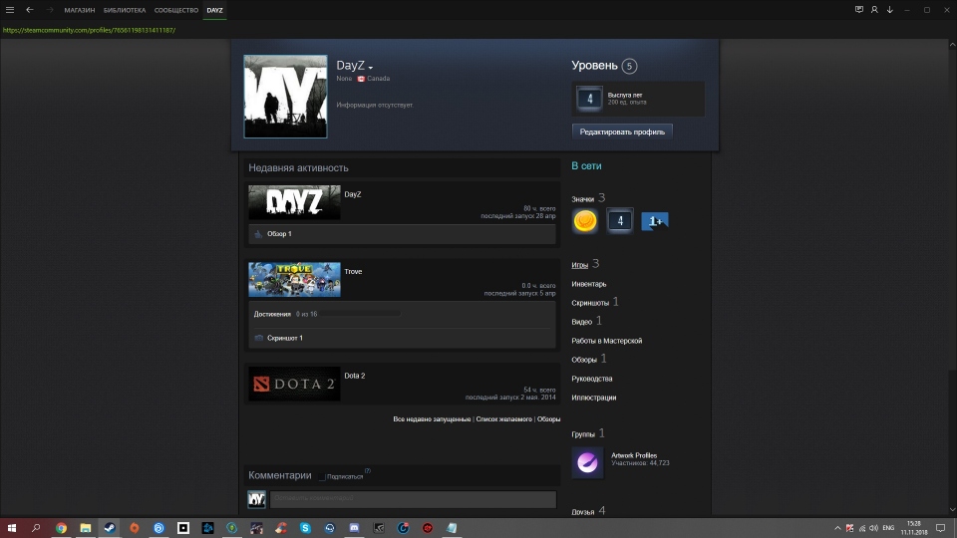957x538 pixels.
Task: Go forward with the forward arrow
Action: tap(50, 10)
